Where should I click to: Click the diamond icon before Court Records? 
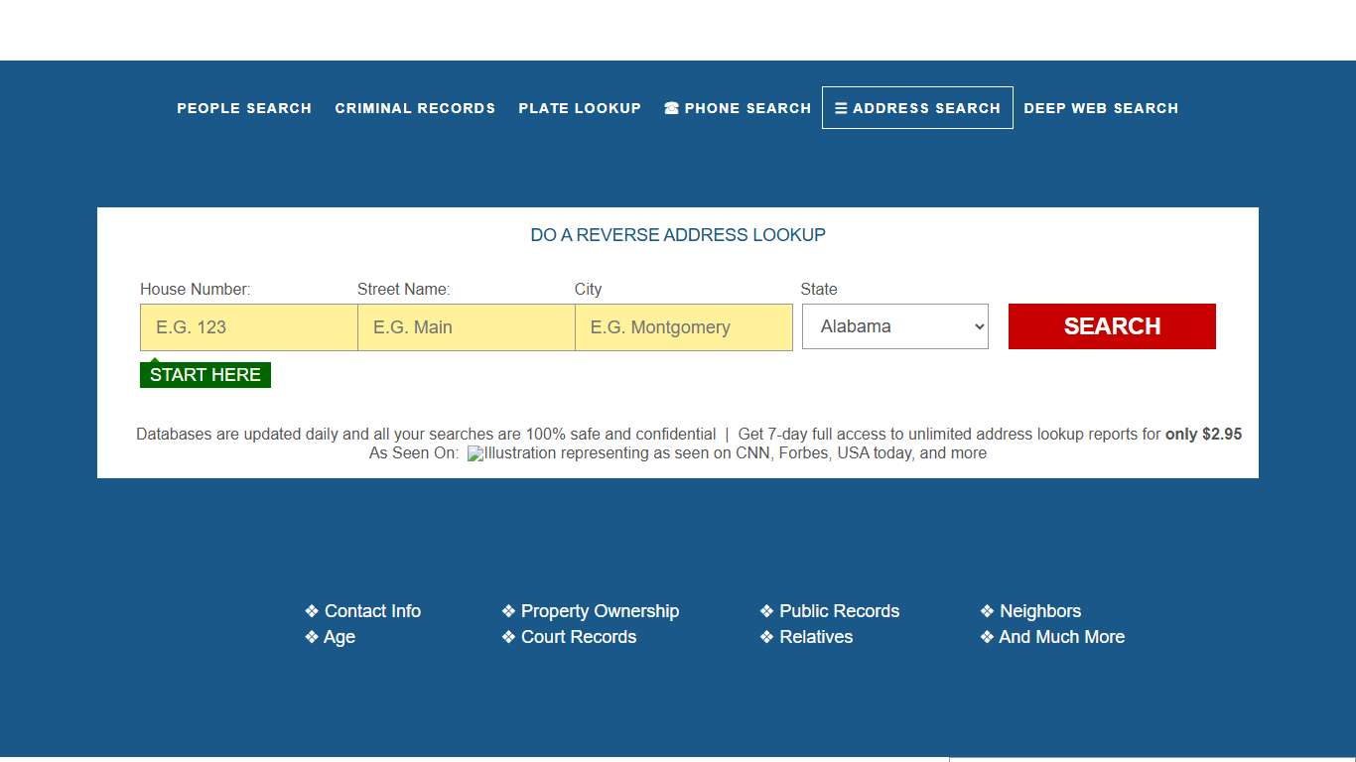(x=510, y=637)
